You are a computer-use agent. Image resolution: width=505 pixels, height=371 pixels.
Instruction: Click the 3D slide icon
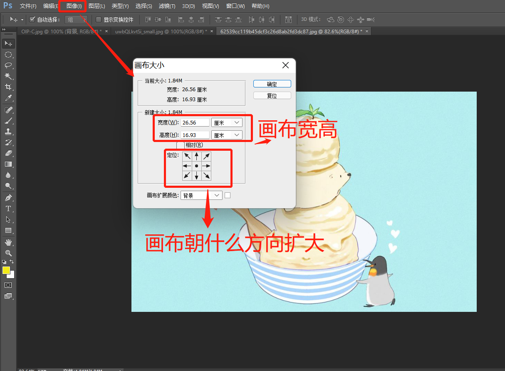[x=360, y=20]
